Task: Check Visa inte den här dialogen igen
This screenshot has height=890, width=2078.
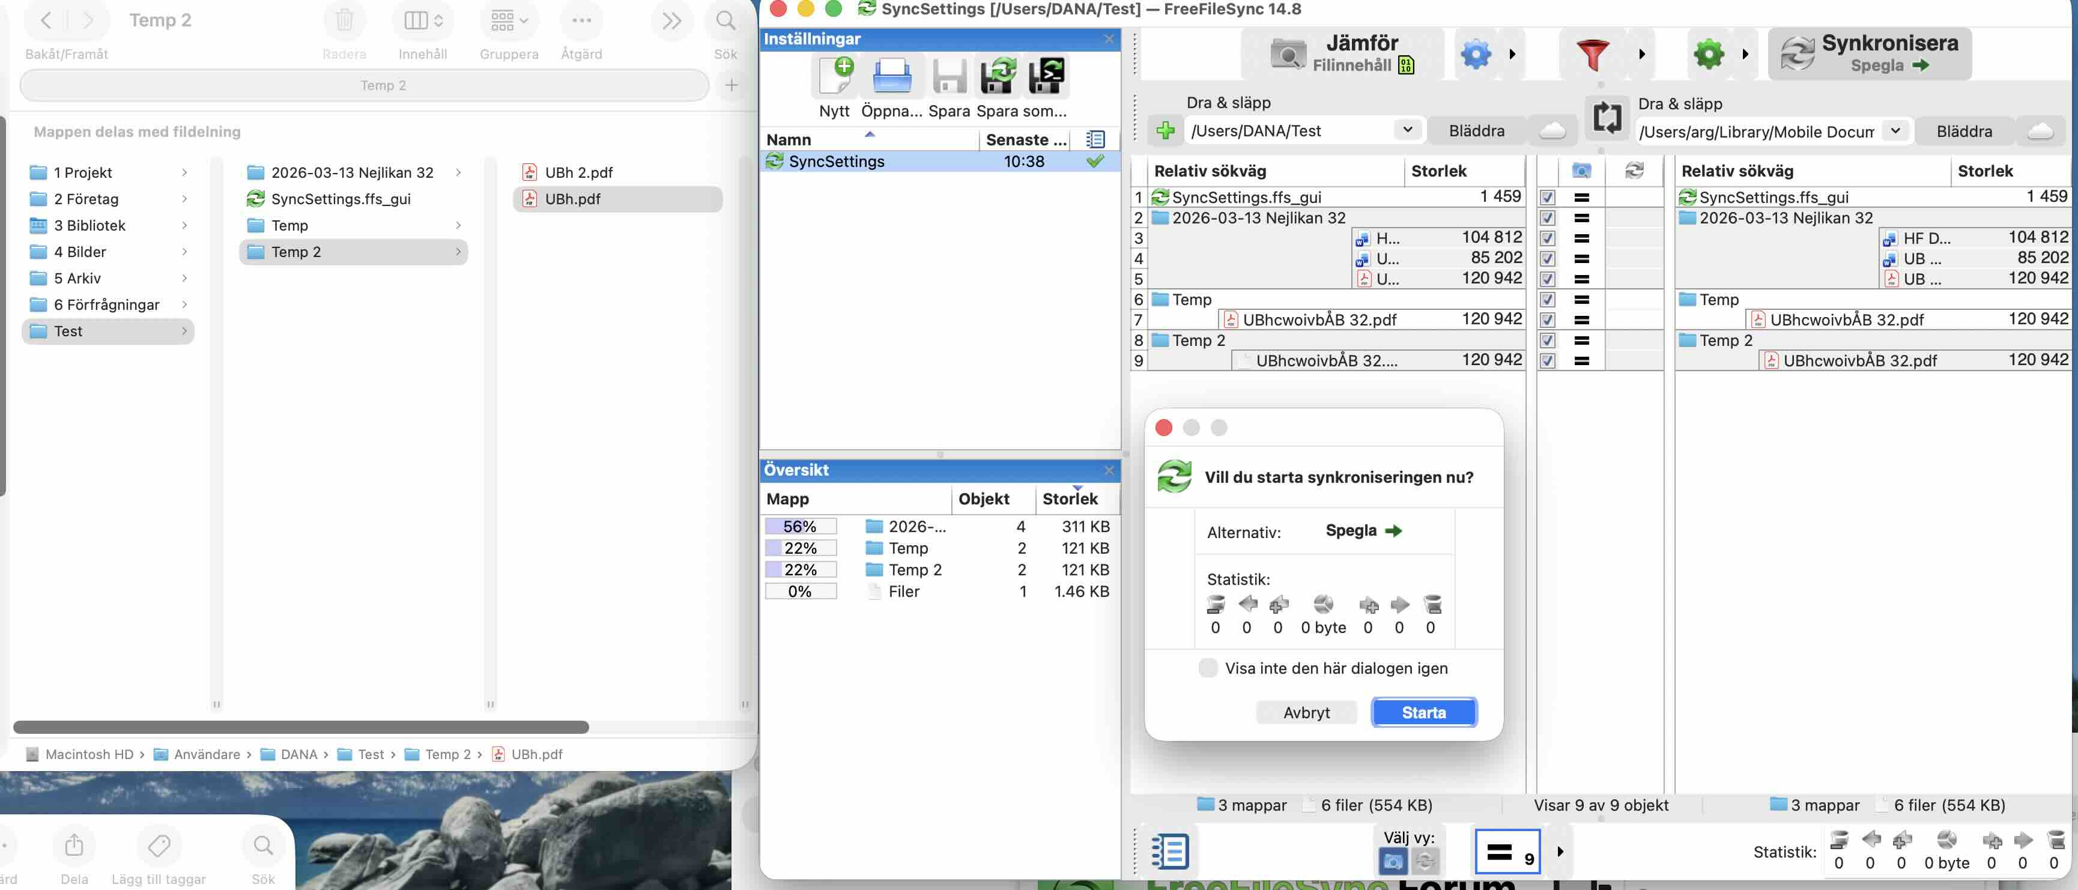Action: pyautogui.click(x=1208, y=668)
